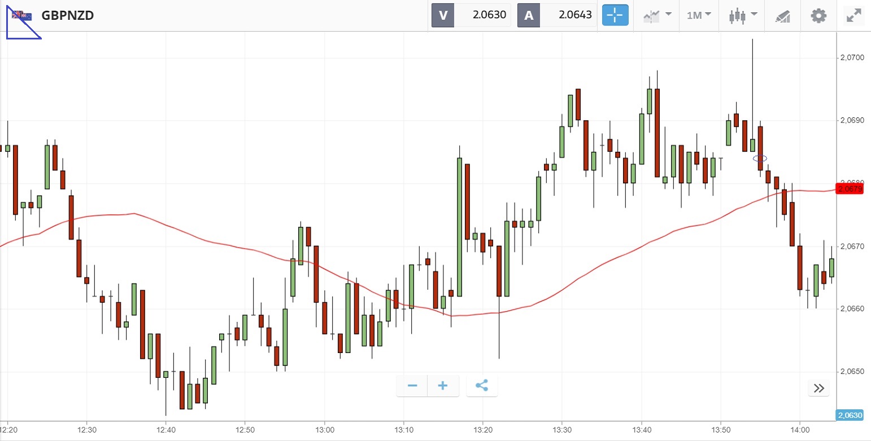Click the blue 2.0630 current price tag
This screenshot has width=871, height=441.
[850, 416]
